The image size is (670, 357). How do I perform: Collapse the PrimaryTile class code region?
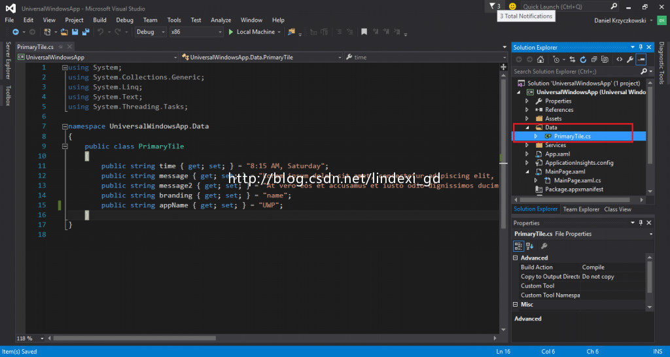pos(65,146)
